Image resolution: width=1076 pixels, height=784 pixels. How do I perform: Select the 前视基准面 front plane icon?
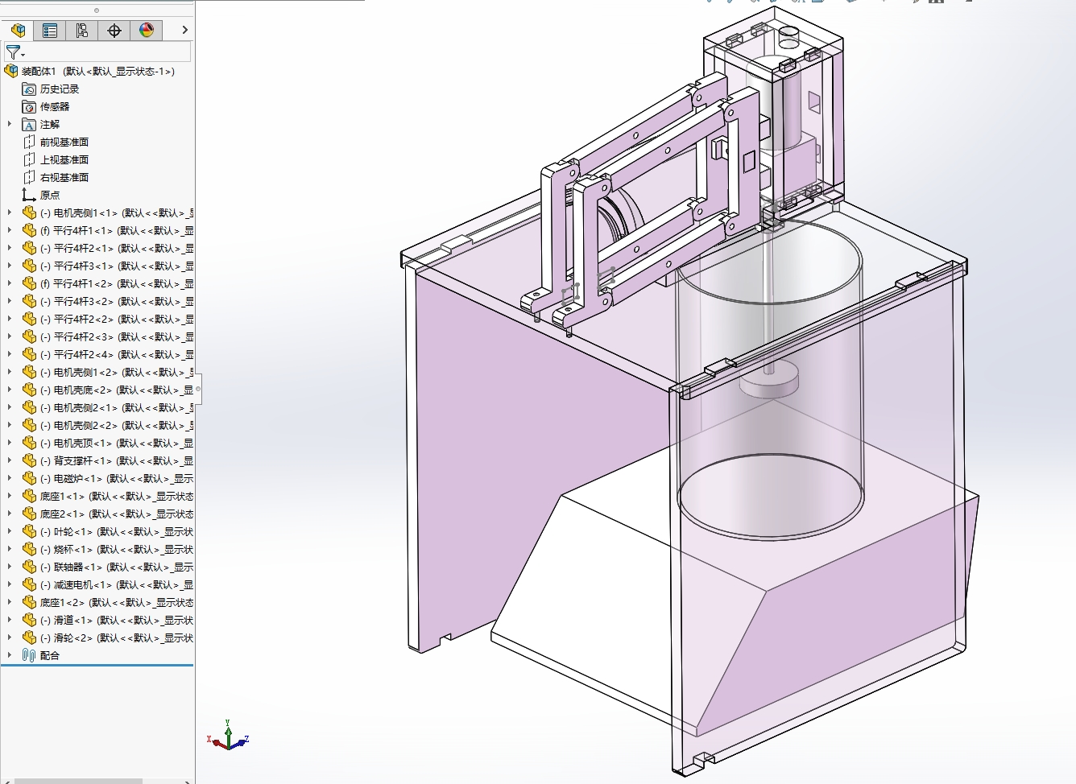pyautogui.click(x=29, y=142)
